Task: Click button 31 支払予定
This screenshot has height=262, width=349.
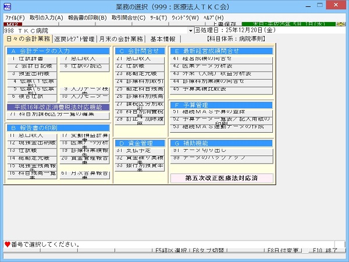Action: tap(140, 153)
